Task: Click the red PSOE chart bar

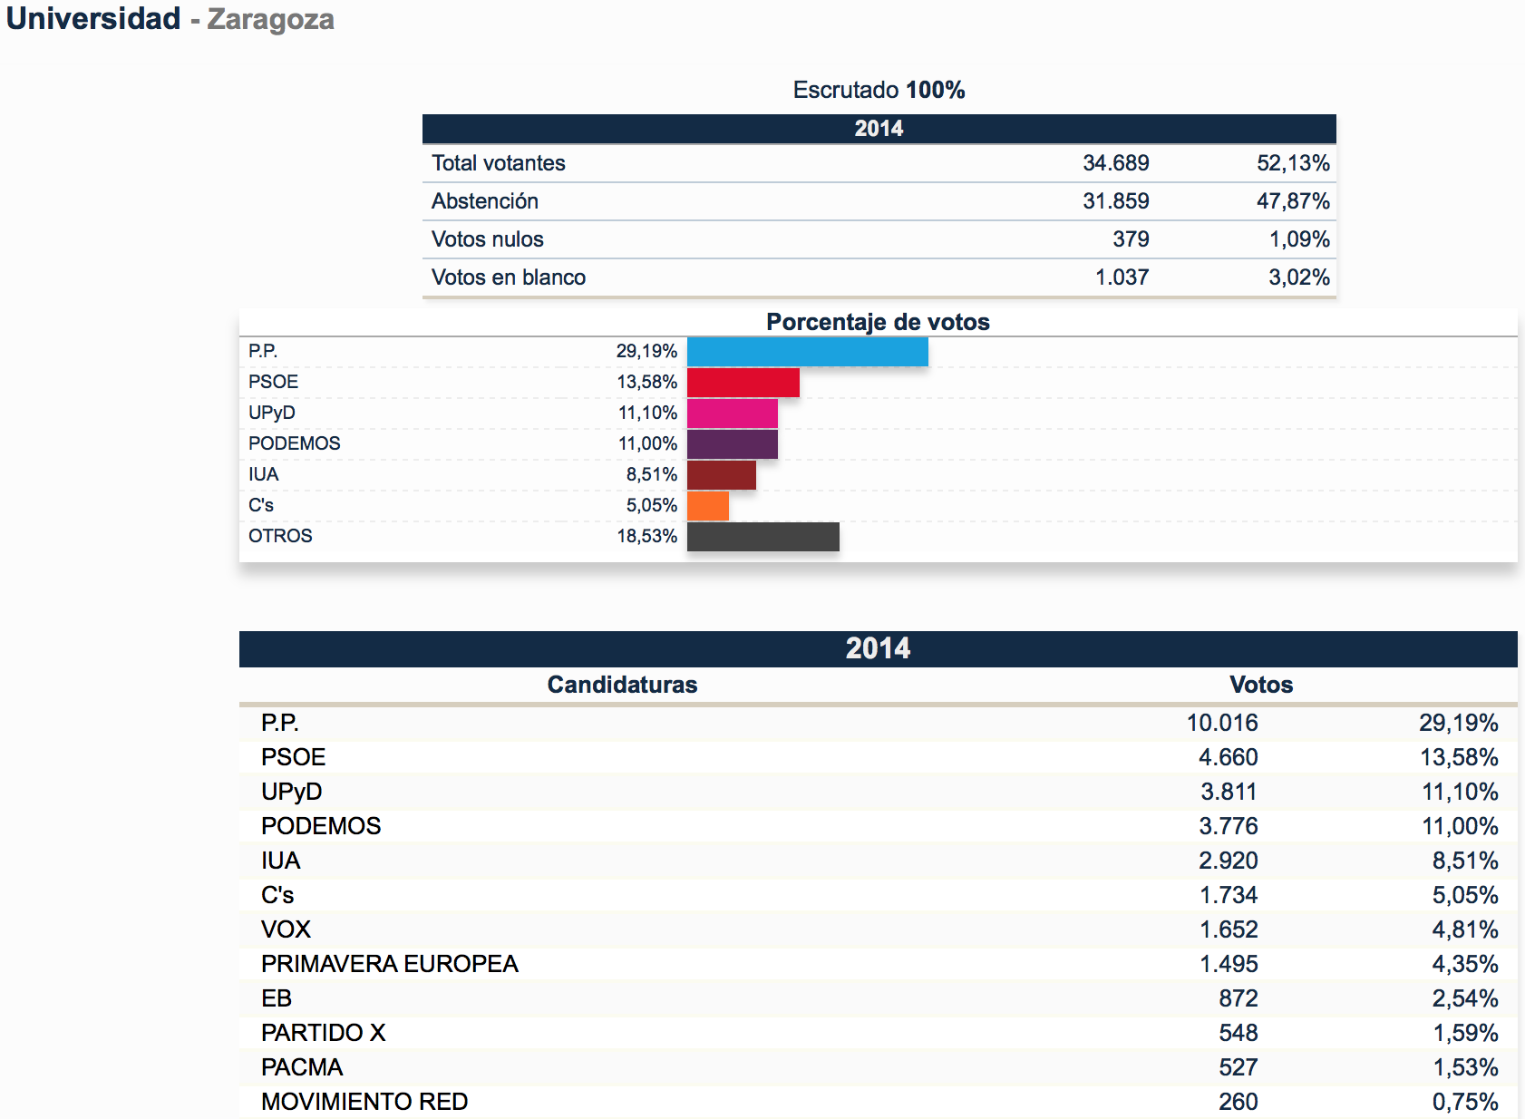Action: point(743,383)
